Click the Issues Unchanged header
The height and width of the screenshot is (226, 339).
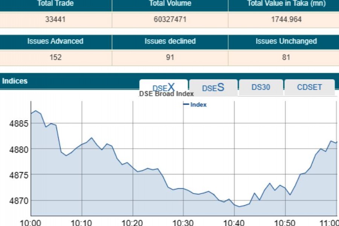point(286,41)
